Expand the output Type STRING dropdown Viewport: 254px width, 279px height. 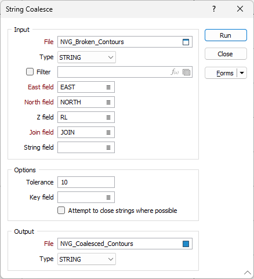coord(86,259)
